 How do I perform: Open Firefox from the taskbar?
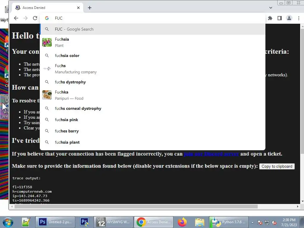click(x=182, y=222)
